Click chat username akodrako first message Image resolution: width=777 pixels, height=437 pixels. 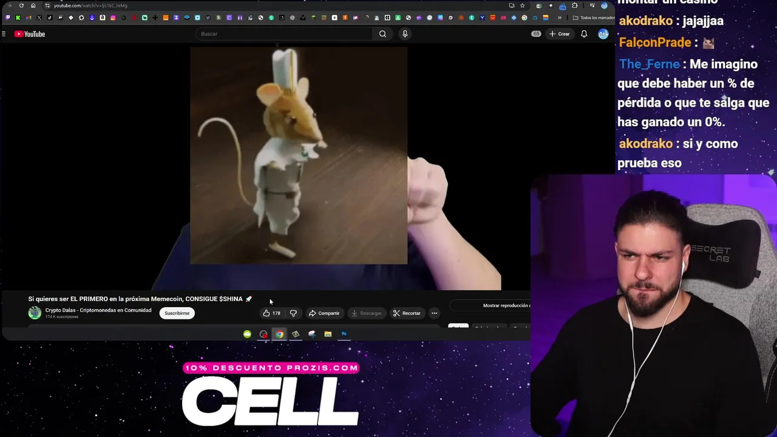click(646, 21)
